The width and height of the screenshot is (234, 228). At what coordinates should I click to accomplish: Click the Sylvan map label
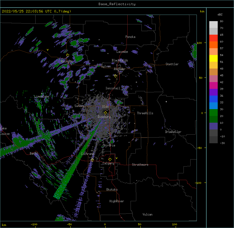106,66
